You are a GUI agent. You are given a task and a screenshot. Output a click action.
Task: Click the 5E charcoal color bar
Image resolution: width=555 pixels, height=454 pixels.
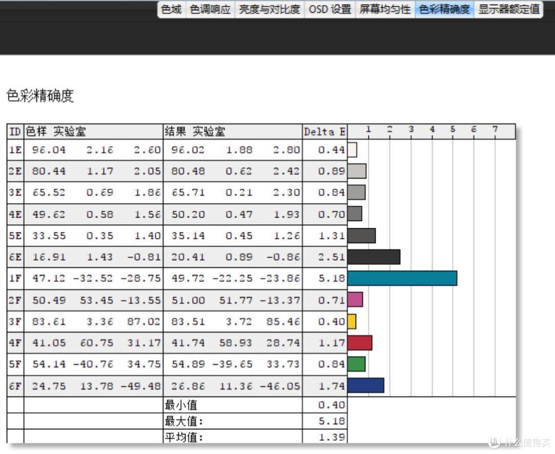coord(361,235)
